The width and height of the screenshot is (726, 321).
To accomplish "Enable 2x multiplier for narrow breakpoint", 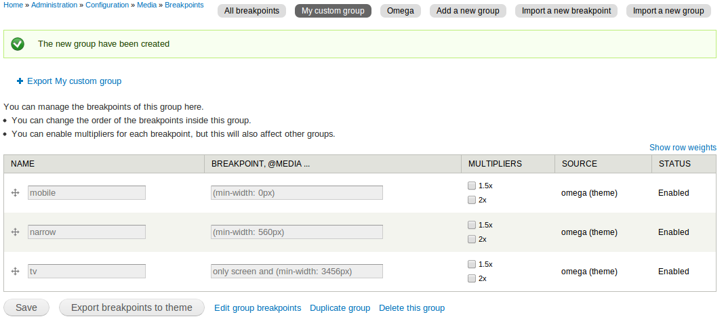I will tap(472, 239).
